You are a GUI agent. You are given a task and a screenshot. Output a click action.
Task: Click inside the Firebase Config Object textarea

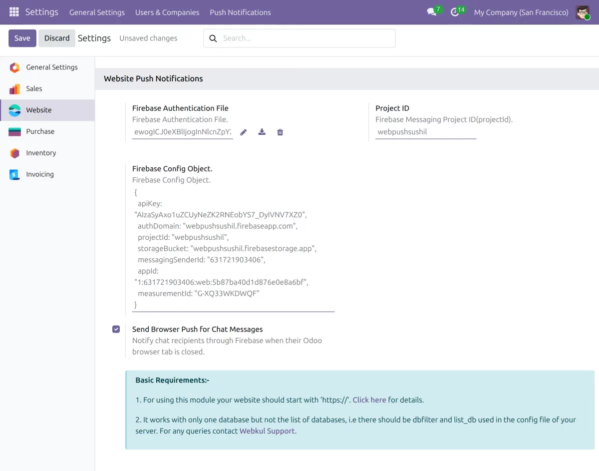pyautogui.click(x=233, y=249)
